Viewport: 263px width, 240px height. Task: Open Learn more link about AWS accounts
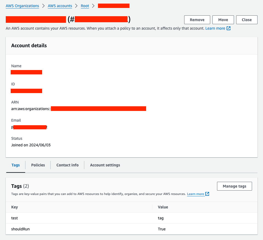(215, 28)
